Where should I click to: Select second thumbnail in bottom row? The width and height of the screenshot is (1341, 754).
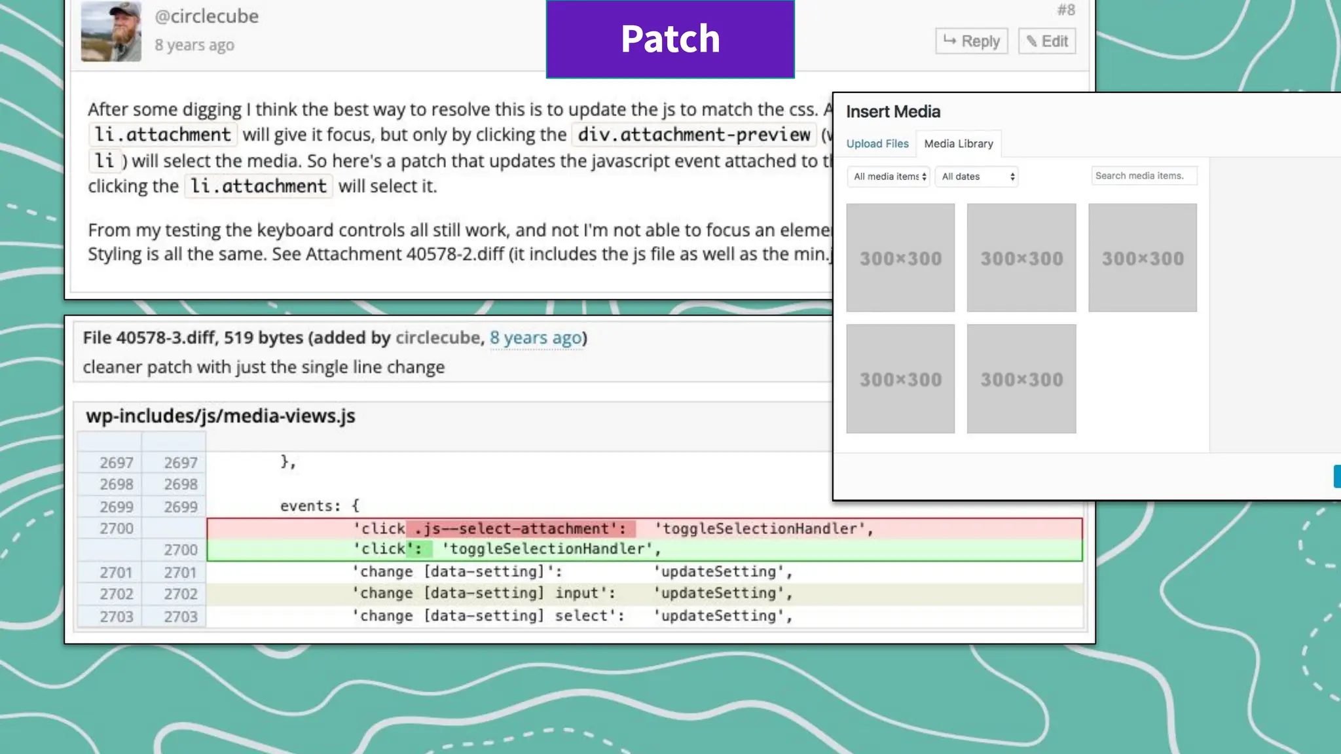point(1021,379)
